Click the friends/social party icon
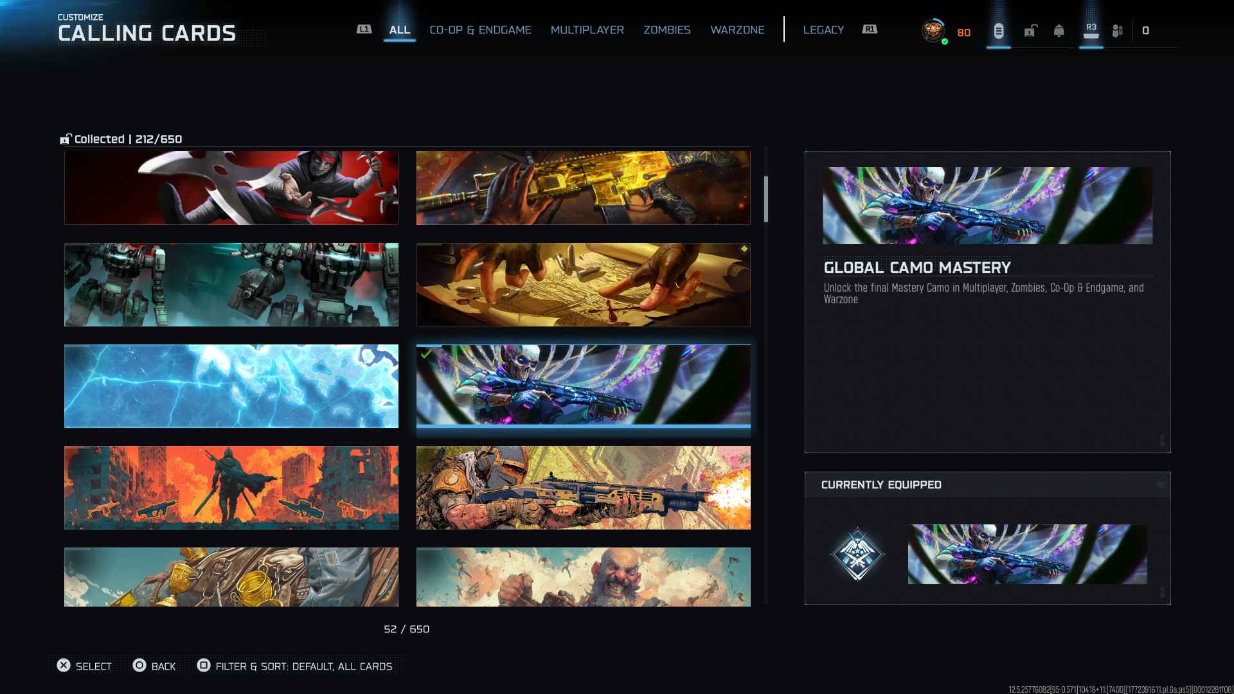 (1118, 31)
